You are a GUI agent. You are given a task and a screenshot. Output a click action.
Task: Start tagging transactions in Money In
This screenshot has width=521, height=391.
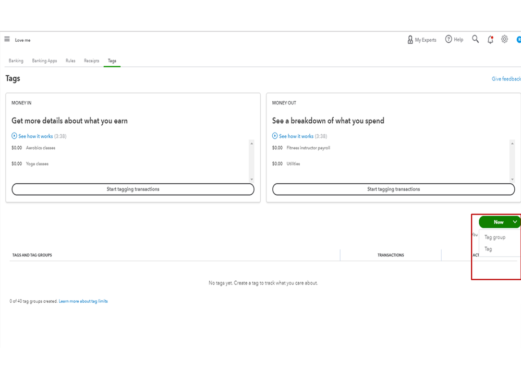(133, 189)
